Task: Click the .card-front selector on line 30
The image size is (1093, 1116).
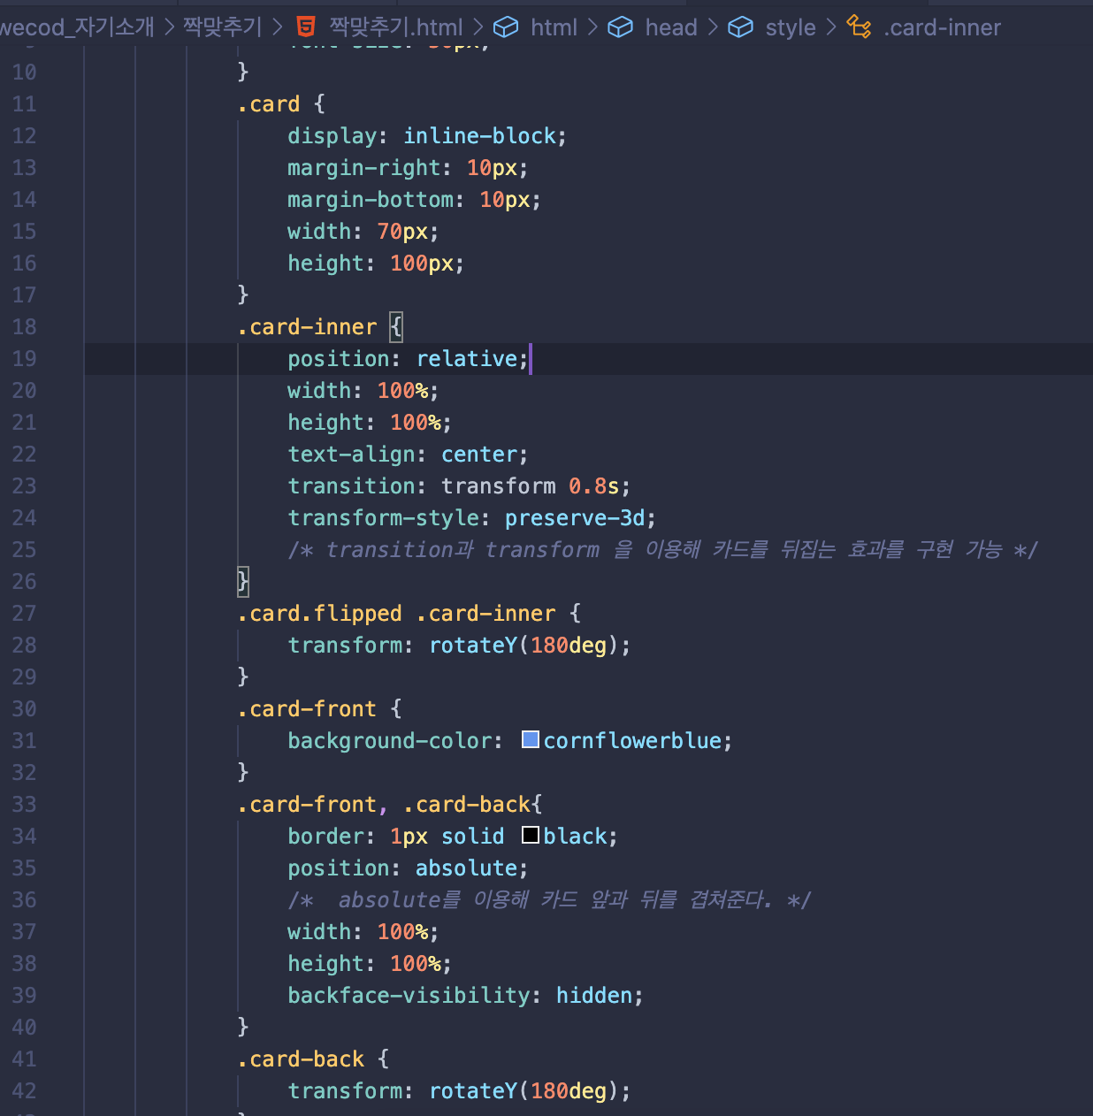Action: pyautogui.click(x=307, y=709)
